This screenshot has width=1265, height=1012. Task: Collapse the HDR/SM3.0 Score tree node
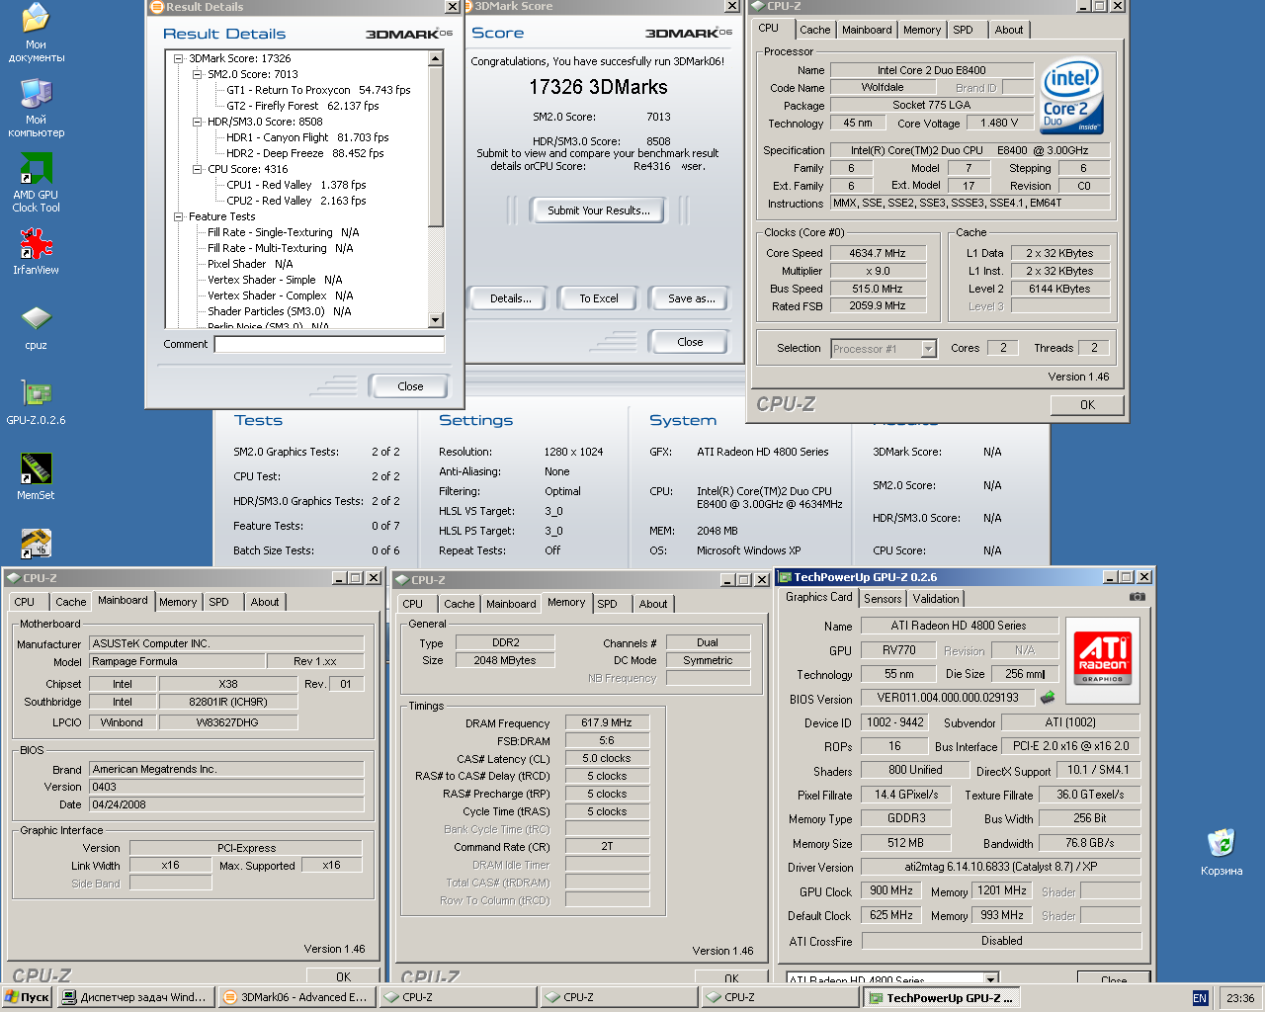[x=198, y=122]
